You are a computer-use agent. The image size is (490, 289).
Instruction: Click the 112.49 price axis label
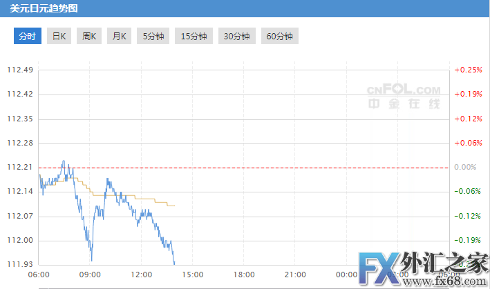pyautogui.click(x=19, y=70)
